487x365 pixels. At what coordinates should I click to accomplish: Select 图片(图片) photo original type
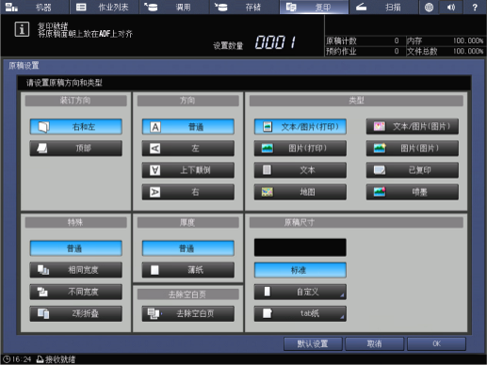pyautogui.click(x=413, y=148)
